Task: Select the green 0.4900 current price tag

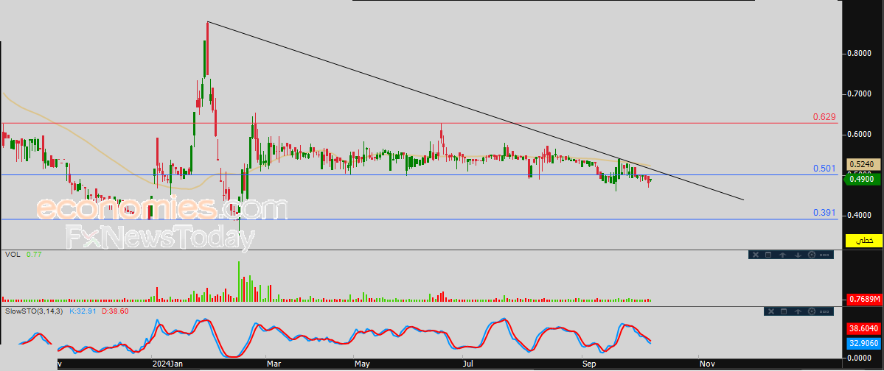Action: click(x=863, y=179)
